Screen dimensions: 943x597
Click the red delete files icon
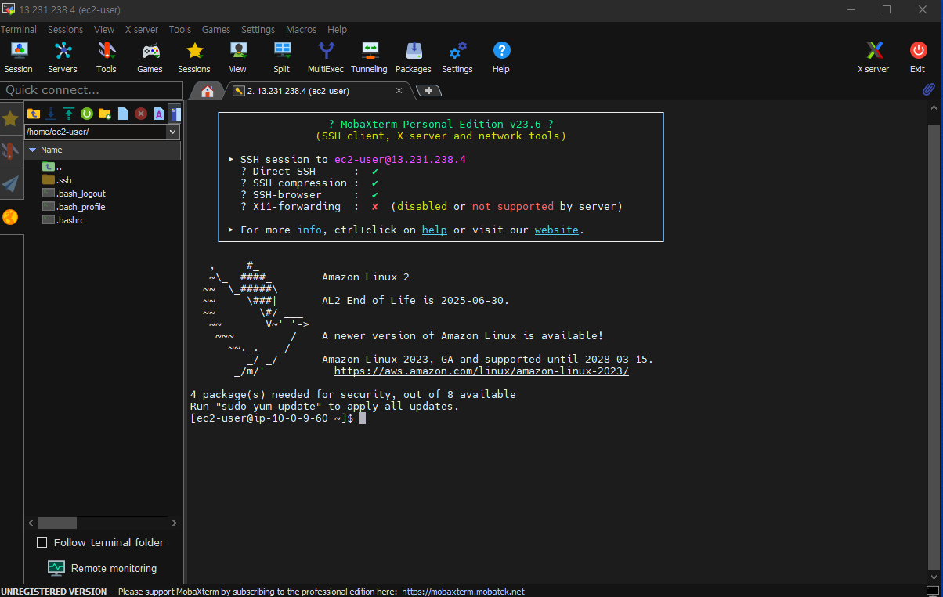coord(141,114)
